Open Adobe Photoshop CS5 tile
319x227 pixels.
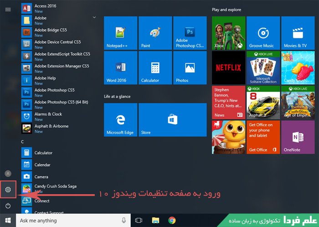coord(190,34)
